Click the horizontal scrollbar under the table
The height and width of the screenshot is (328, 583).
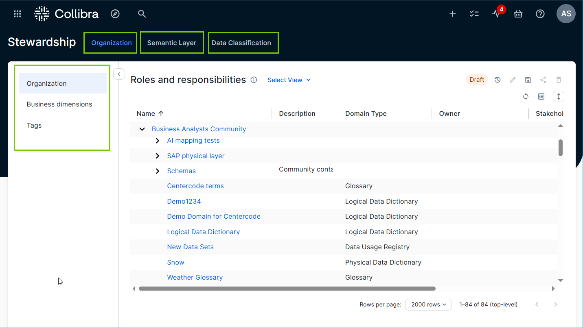pyautogui.click(x=287, y=289)
